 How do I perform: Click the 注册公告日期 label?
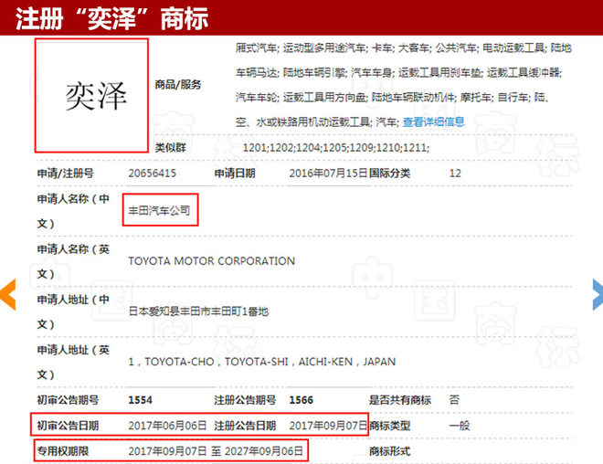click(245, 426)
